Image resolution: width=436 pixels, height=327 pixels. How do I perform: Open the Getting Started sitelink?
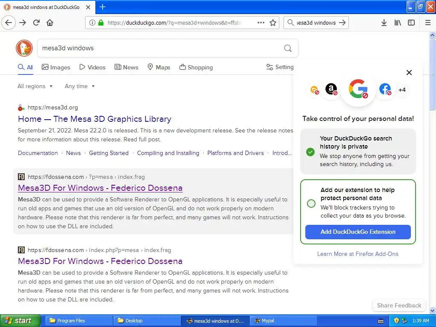pyautogui.click(x=109, y=153)
